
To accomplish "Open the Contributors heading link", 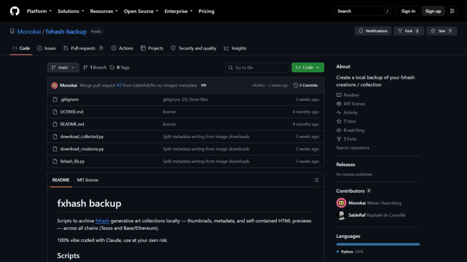I will click(x=353, y=191).
